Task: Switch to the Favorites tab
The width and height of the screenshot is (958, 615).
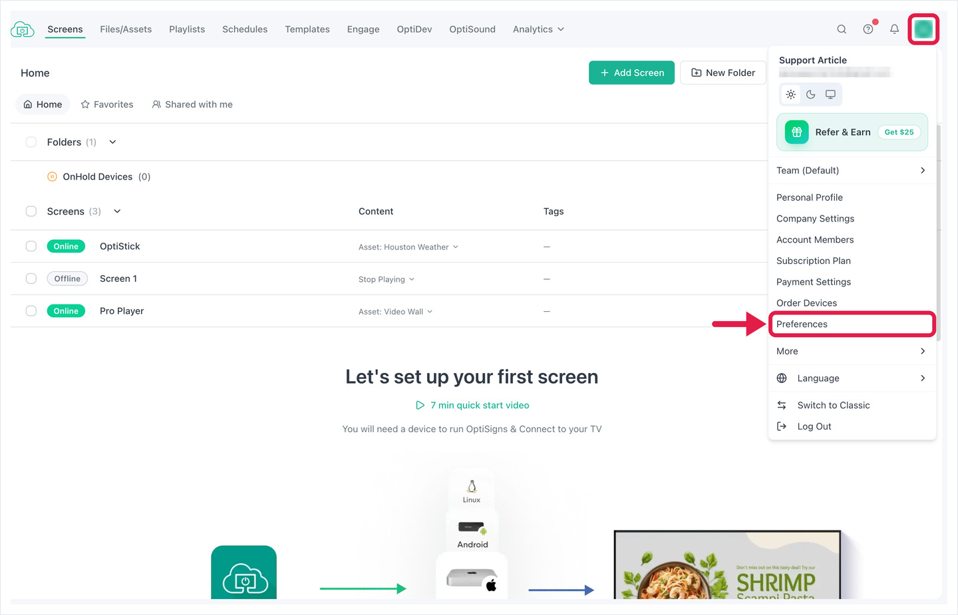Action: (x=107, y=104)
